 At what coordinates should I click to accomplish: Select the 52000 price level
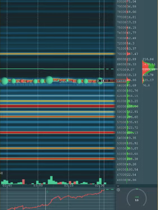(x=121, y=149)
